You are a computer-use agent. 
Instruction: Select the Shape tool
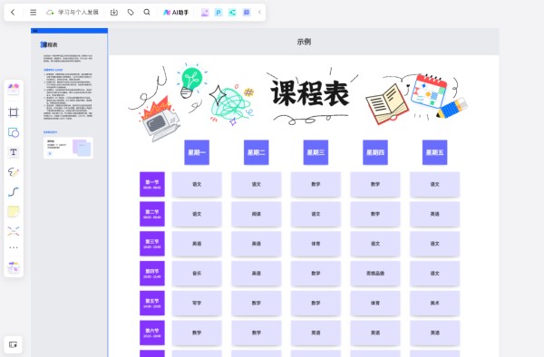(14, 132)
